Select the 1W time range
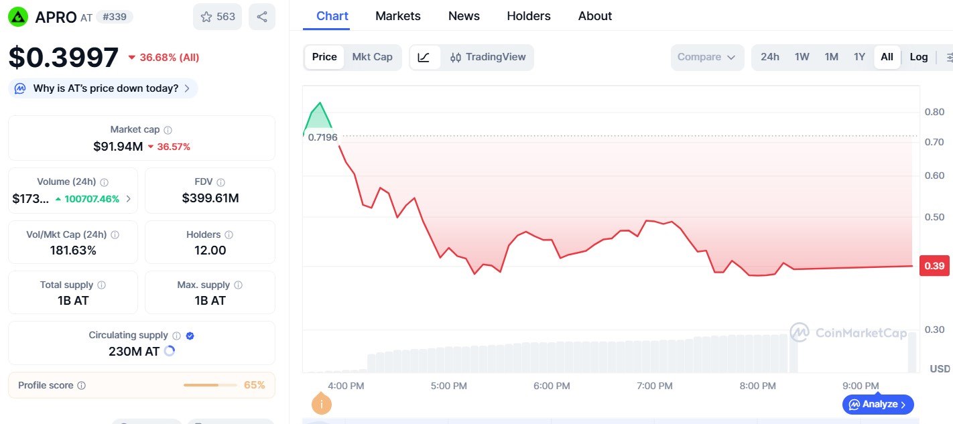 pos(802,58)
